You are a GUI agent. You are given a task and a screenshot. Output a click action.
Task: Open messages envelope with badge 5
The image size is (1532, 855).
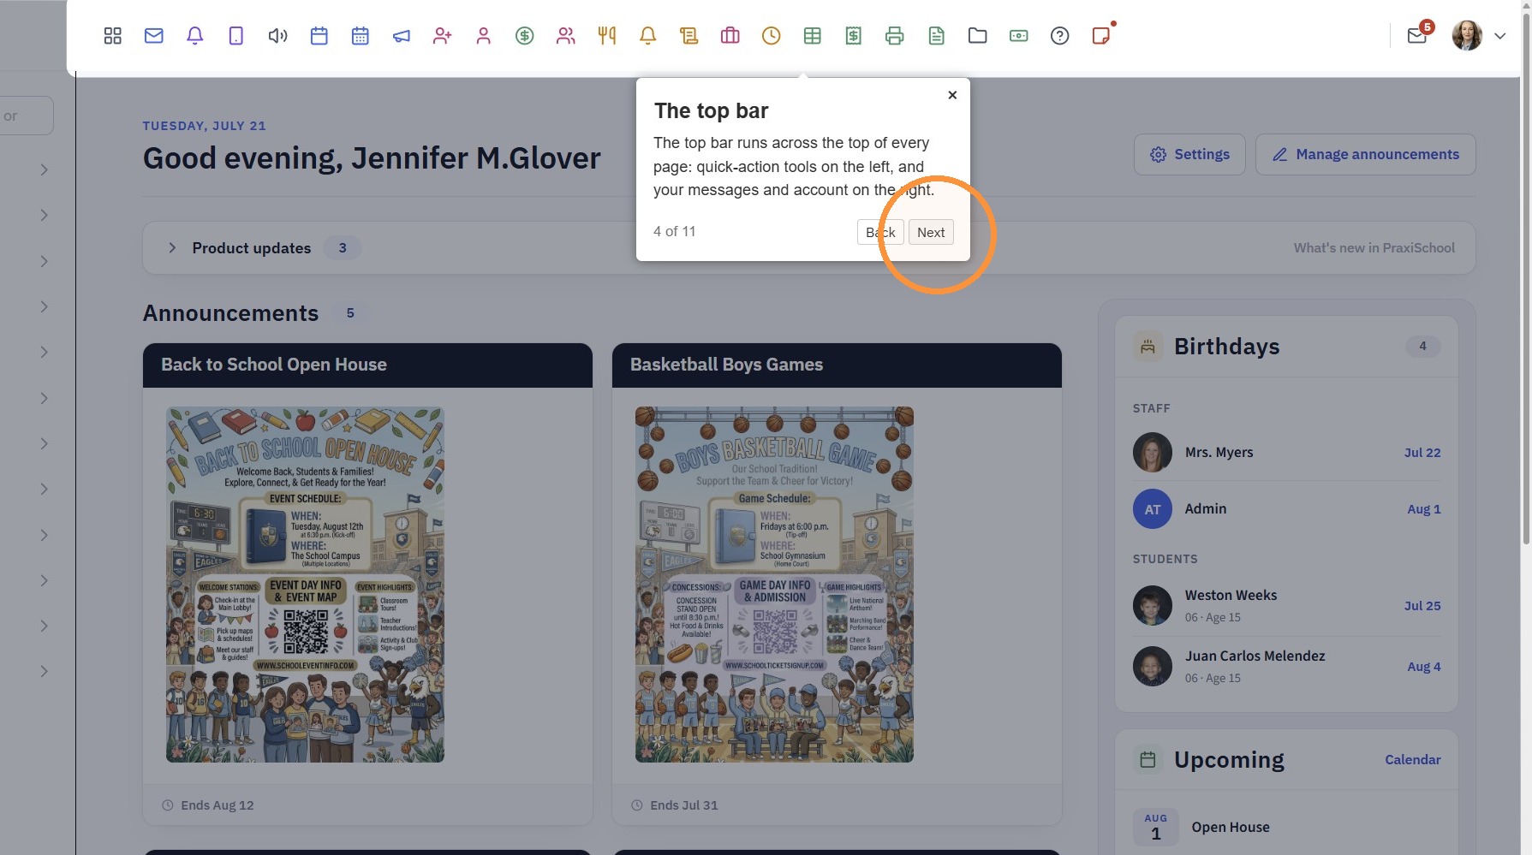pos(1417,36)
